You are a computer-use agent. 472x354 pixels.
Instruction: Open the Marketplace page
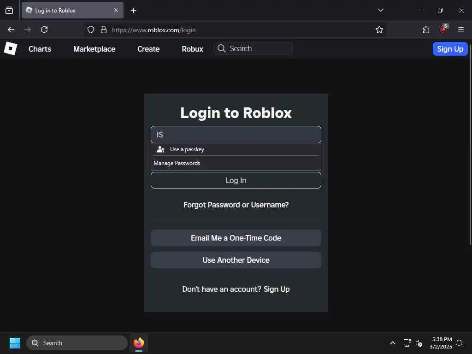click(x=94, y=49)
